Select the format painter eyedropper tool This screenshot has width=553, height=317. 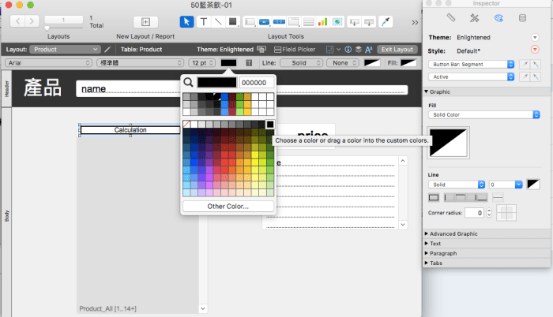click(x=386, y=21)
